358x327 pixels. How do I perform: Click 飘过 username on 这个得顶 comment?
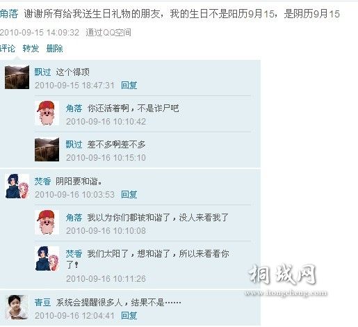click(x=42, y=72)
